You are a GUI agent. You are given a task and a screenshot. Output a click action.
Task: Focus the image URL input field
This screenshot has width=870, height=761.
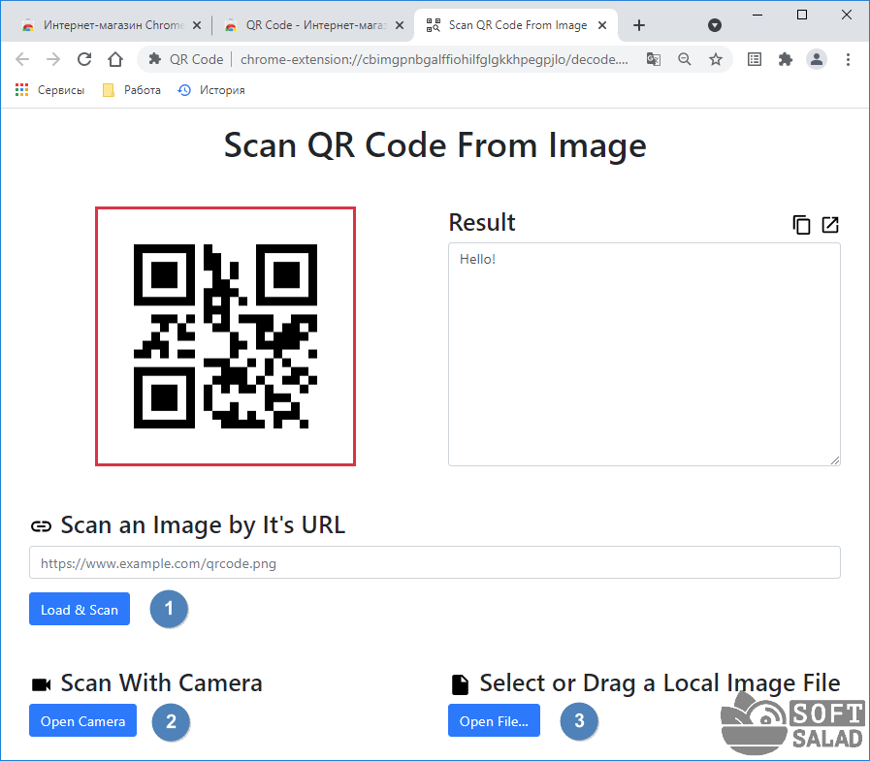click(x=435, y=563)
